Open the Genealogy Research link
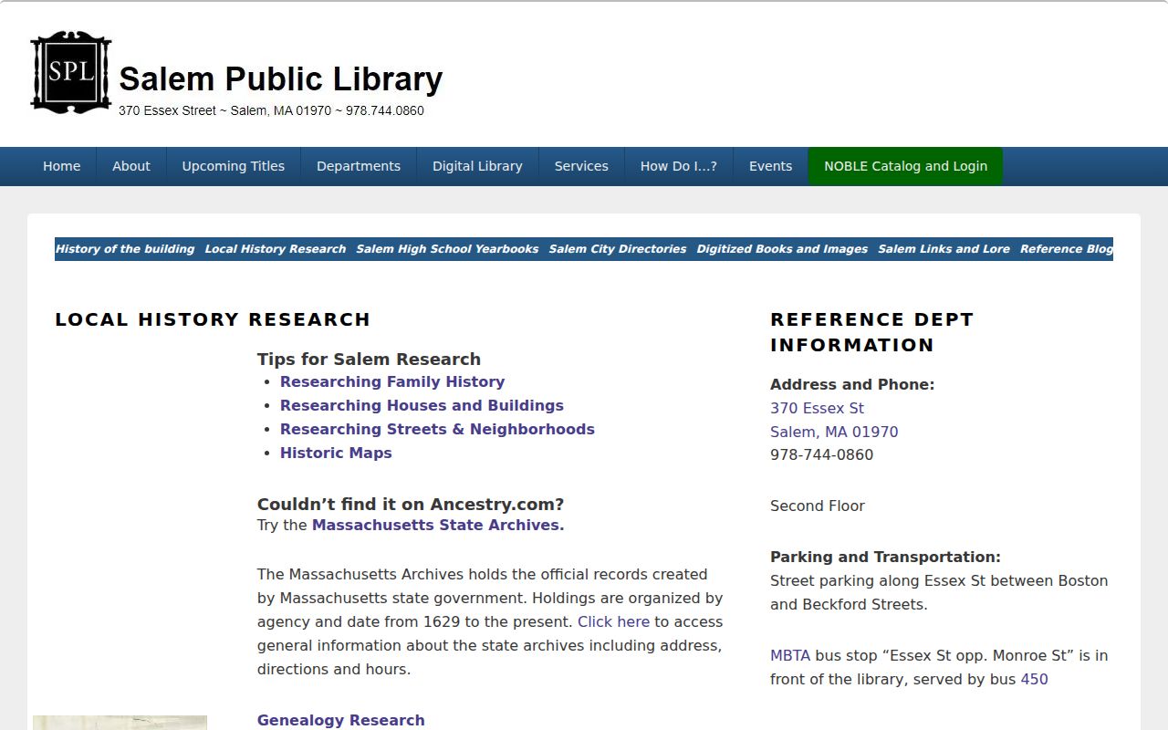Image resolution: width=1168 pixels, height=730 pixels. click(341, 720)
